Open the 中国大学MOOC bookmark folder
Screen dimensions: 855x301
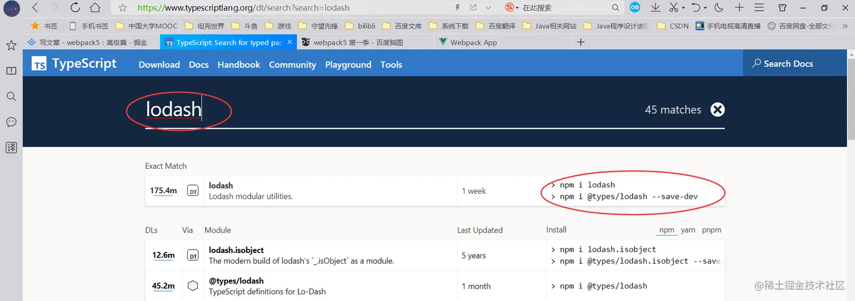[146, 26]
